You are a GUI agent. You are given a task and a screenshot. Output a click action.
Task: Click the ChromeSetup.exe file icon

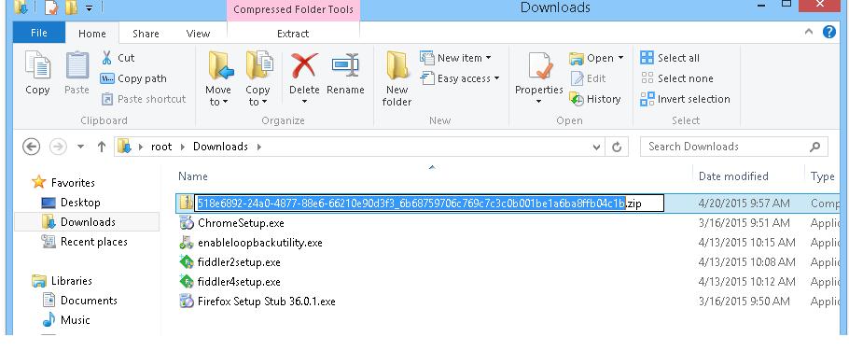tap(187, 222)
